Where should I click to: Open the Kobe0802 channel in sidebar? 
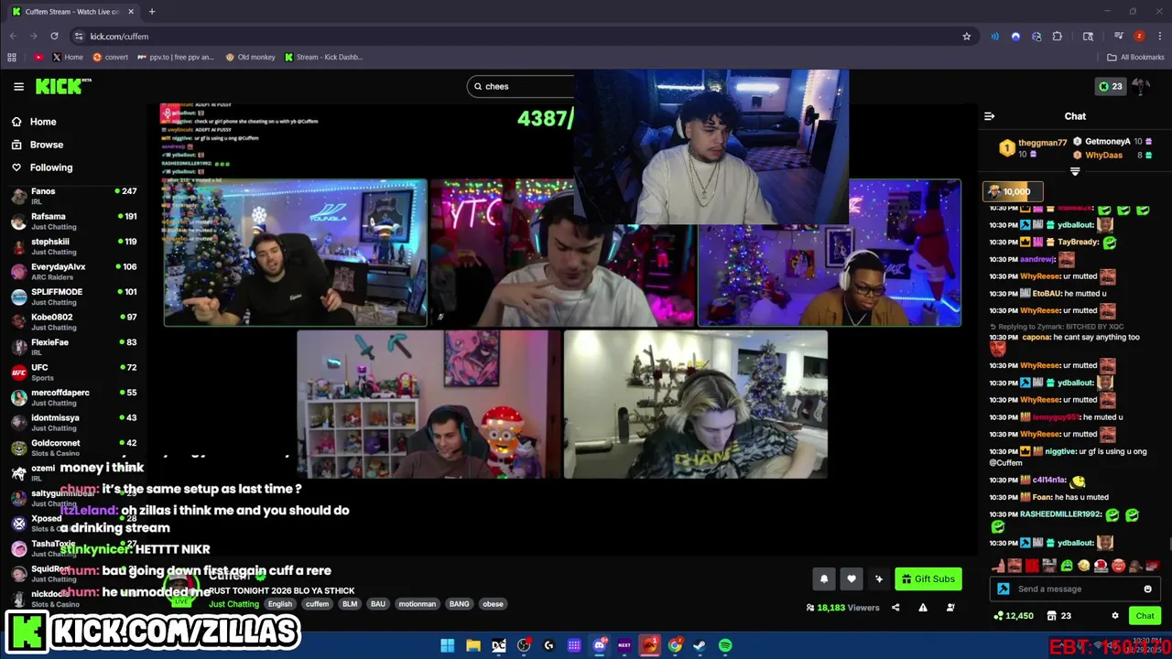point(73,322)
